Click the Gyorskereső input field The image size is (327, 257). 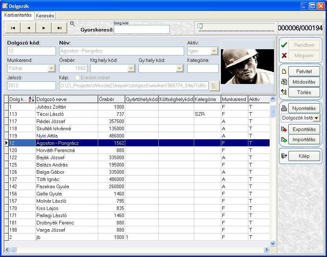point(141,29)
